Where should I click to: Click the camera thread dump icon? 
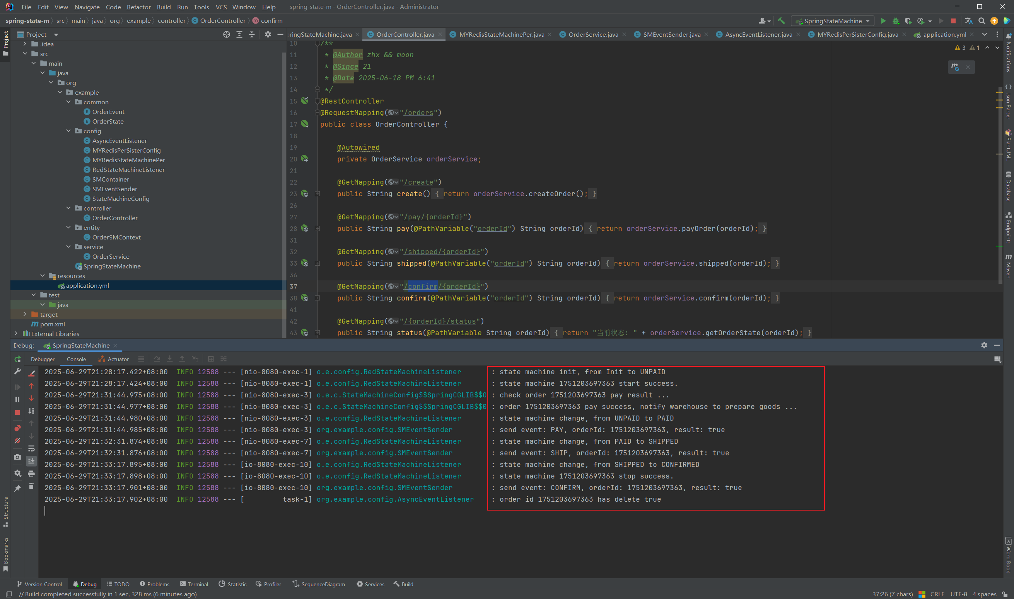17,457
